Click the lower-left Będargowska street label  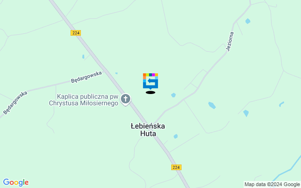(x=15, y=103)
